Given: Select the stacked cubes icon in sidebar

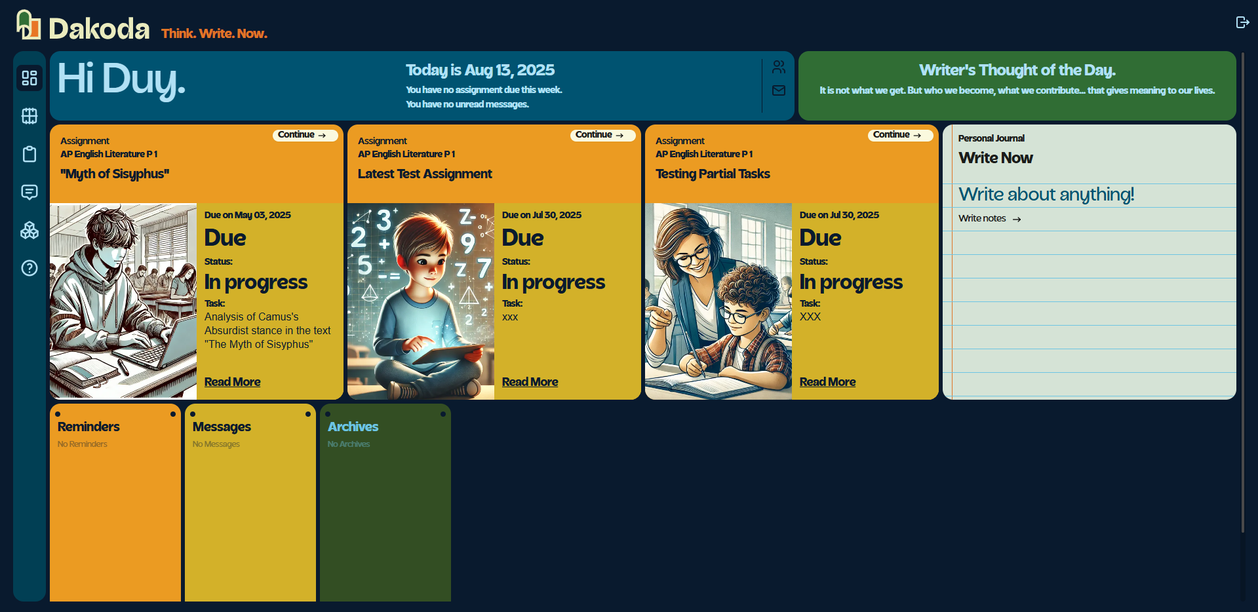Looking at the screenshot, I should 29,230.
